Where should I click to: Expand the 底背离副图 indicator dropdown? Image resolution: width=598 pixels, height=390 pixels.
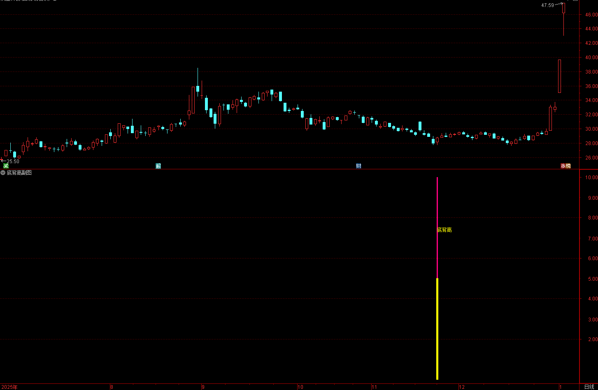[3, 173]
